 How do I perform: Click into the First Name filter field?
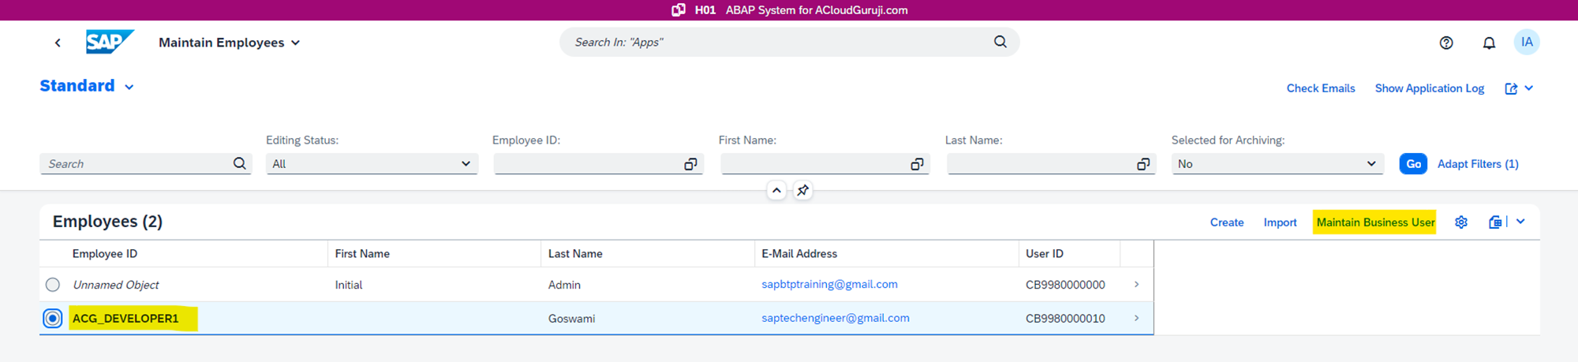tap(813, 164)
